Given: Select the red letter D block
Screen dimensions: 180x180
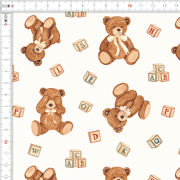Looking at the screenshot, I should pyautogui.click(x=94, y=136).
